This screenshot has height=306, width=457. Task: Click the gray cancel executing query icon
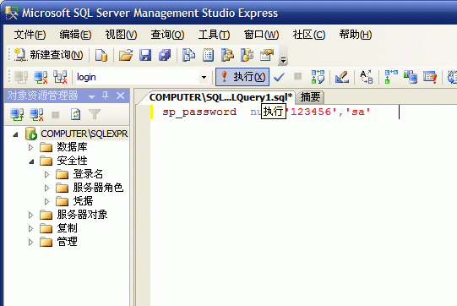click(297, 77)
